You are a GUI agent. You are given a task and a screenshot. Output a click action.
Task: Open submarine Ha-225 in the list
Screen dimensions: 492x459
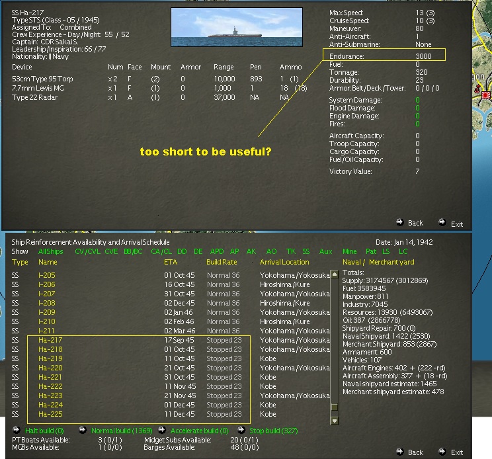pyautogui.click(x=50, y=414)
